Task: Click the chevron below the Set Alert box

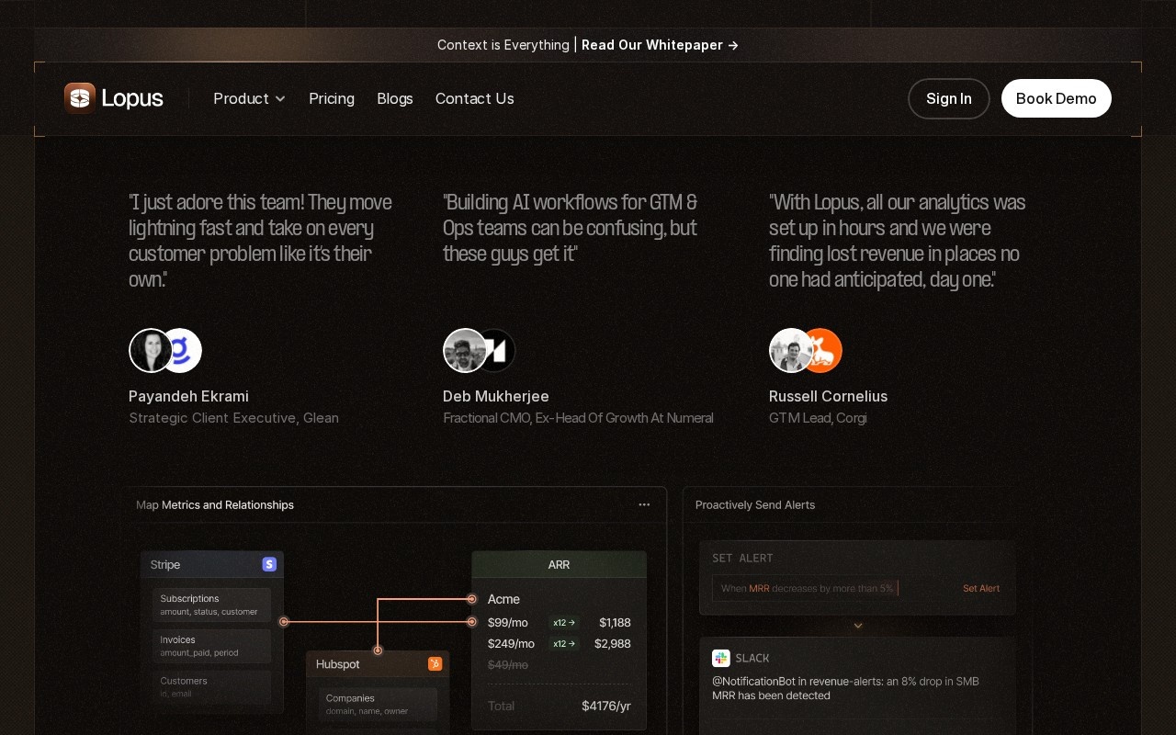Action: (x=858, y=626)
